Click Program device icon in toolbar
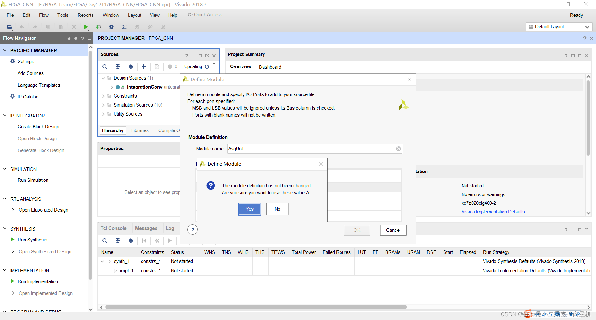 tap(98, 27)
